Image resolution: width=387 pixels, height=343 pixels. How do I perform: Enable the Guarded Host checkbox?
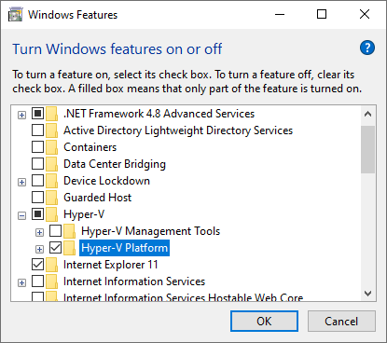[37, 198]
